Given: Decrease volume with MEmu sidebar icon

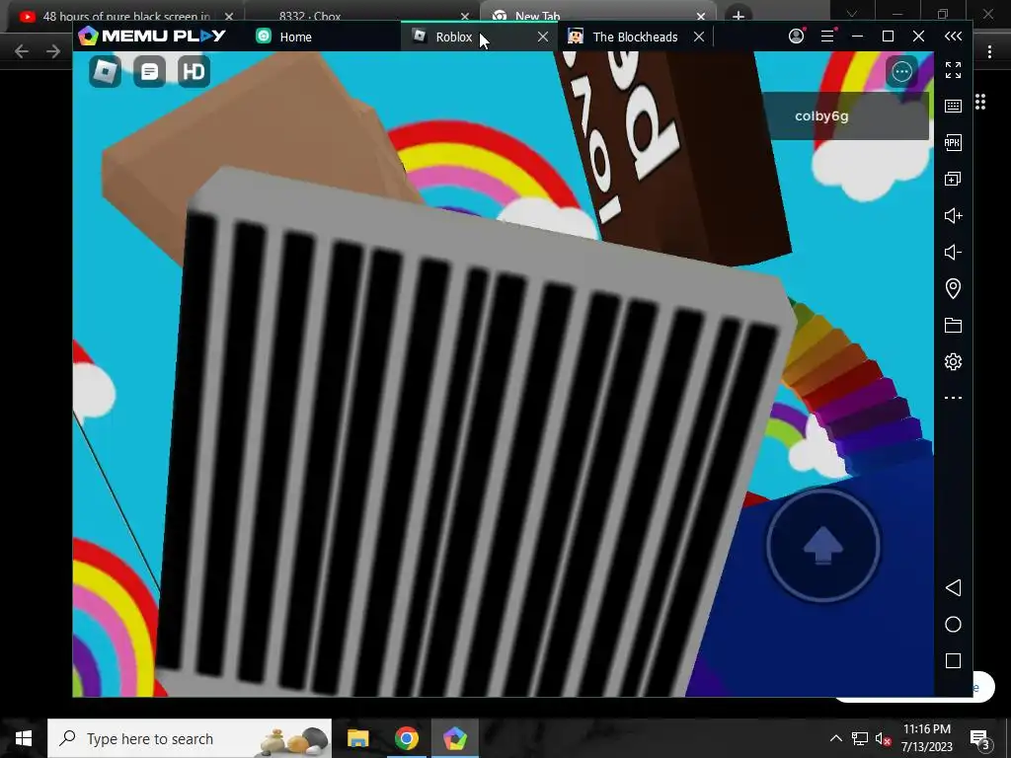Looking at the screenshot, I should click(953, 252).
